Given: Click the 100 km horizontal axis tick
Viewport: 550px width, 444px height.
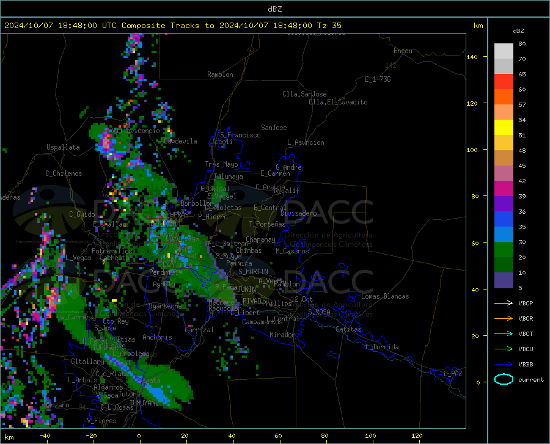Looking at the screenshot, I should coord(370,435).
